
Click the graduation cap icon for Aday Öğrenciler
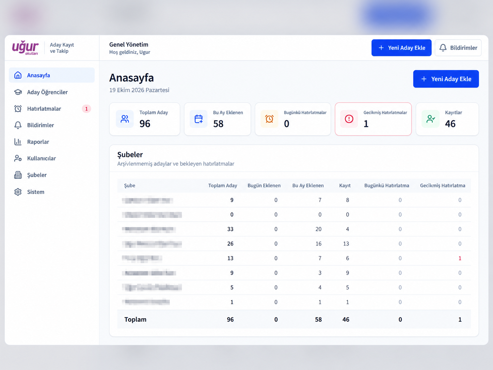pyautogui.click(x=18, y=92)
